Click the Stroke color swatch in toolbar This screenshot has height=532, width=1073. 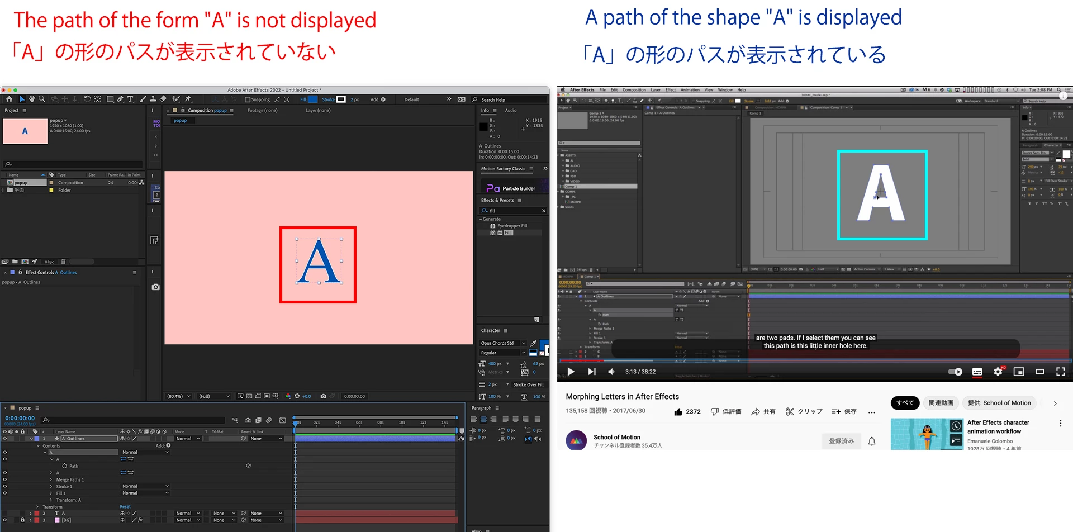tap(341, 99)
